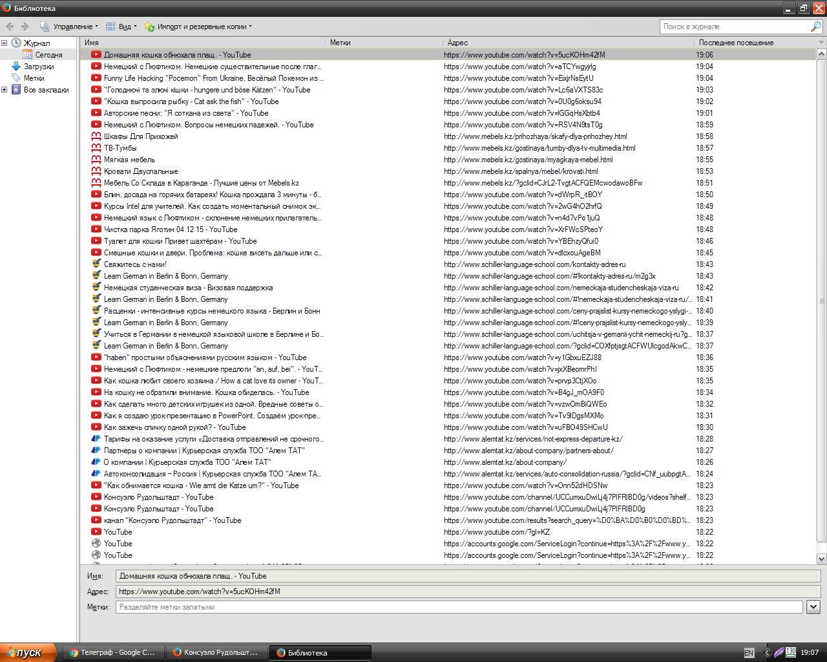Click icon of Немецкая студенческая виза row
827x662 pixels.
[96, 287]
